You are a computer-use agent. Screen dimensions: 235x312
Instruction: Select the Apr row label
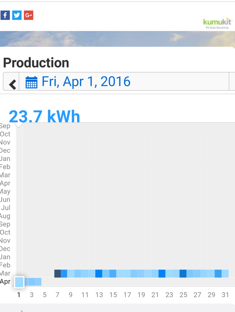pyautogui.click(x=5, y=281)
